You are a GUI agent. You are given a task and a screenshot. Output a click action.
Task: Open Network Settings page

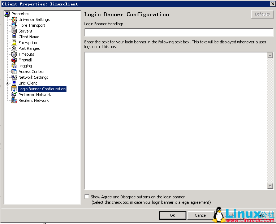coord(34,77)
